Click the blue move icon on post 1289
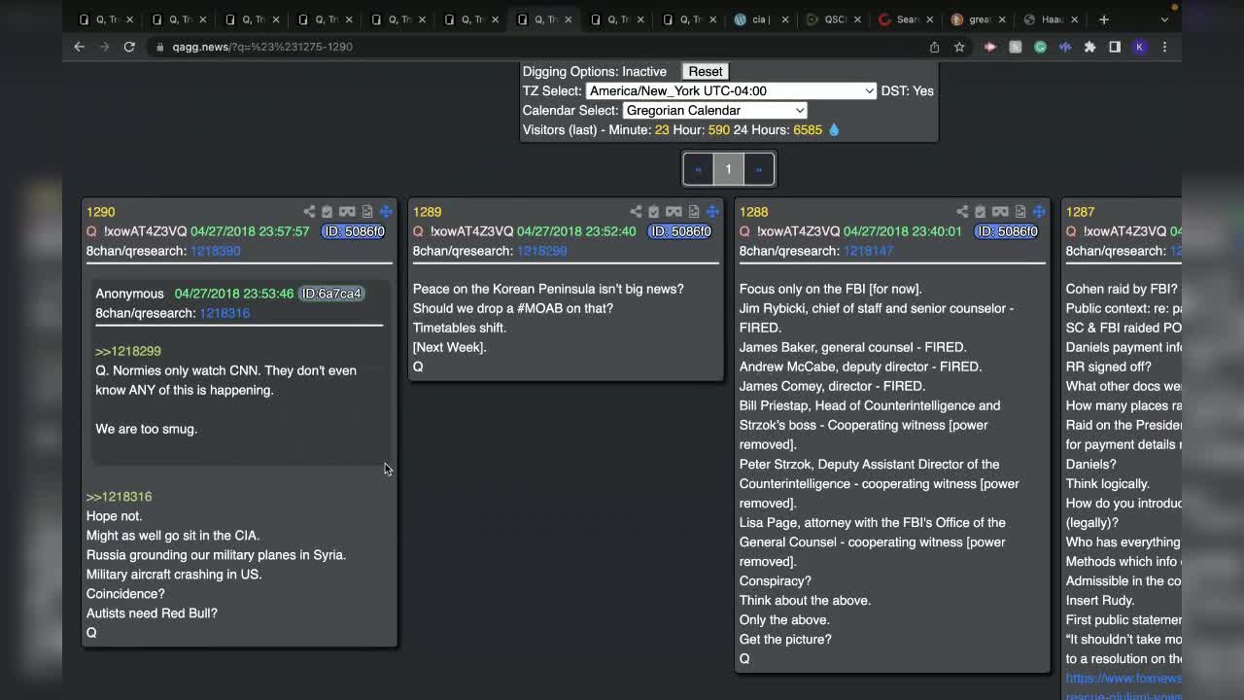The width and height of the screenshot is (1244, 700). coord(712,211)
